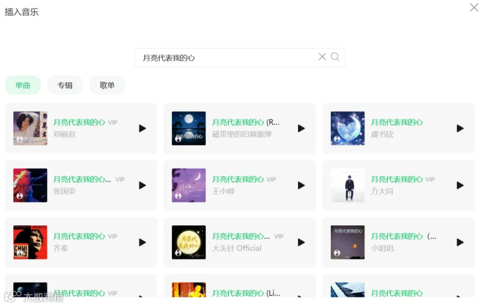Play 虞书欣's version of the song
The height and width of the screenshot is (306, 484).
460,128
